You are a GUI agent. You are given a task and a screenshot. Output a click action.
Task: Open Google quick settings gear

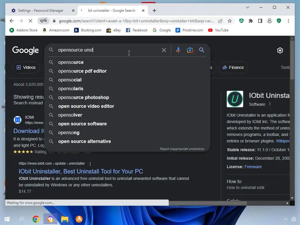280,50
